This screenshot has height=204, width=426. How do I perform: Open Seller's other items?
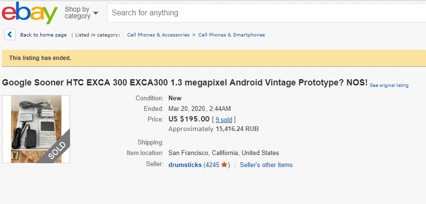coord(266,165)
